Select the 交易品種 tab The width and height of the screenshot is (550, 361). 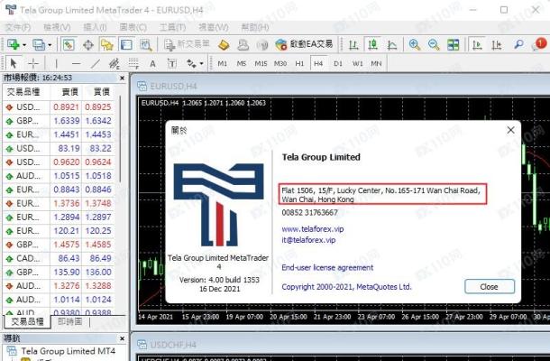[27, 321]
